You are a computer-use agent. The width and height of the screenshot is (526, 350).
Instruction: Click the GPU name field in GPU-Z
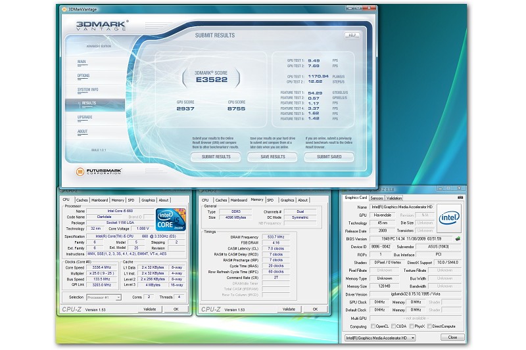tap(402, 207)
